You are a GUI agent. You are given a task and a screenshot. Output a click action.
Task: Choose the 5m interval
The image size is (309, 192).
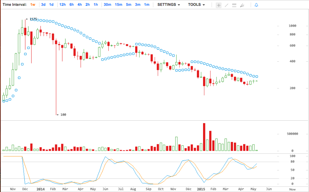(x=129, y=4)
